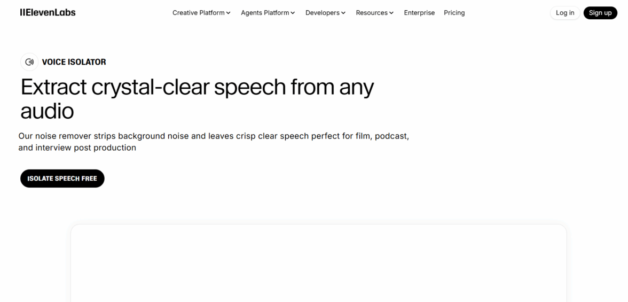Open the Creative Platform menu label

pyautogui.click(x=198, y=13)
